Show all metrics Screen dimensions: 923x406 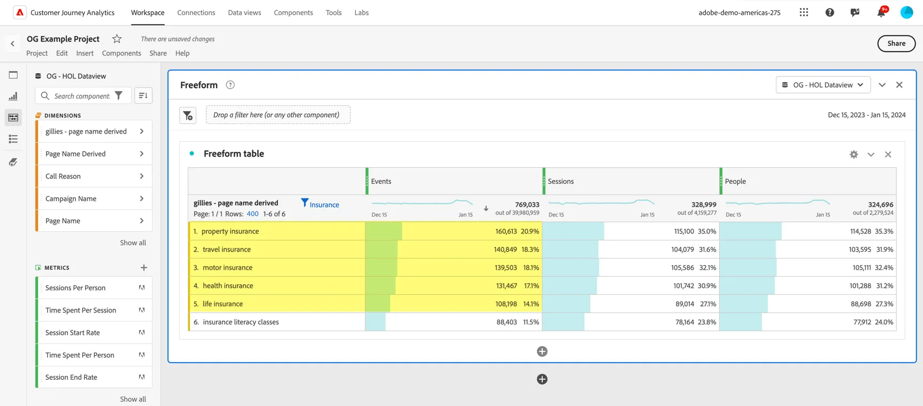[x=133, y=399]
